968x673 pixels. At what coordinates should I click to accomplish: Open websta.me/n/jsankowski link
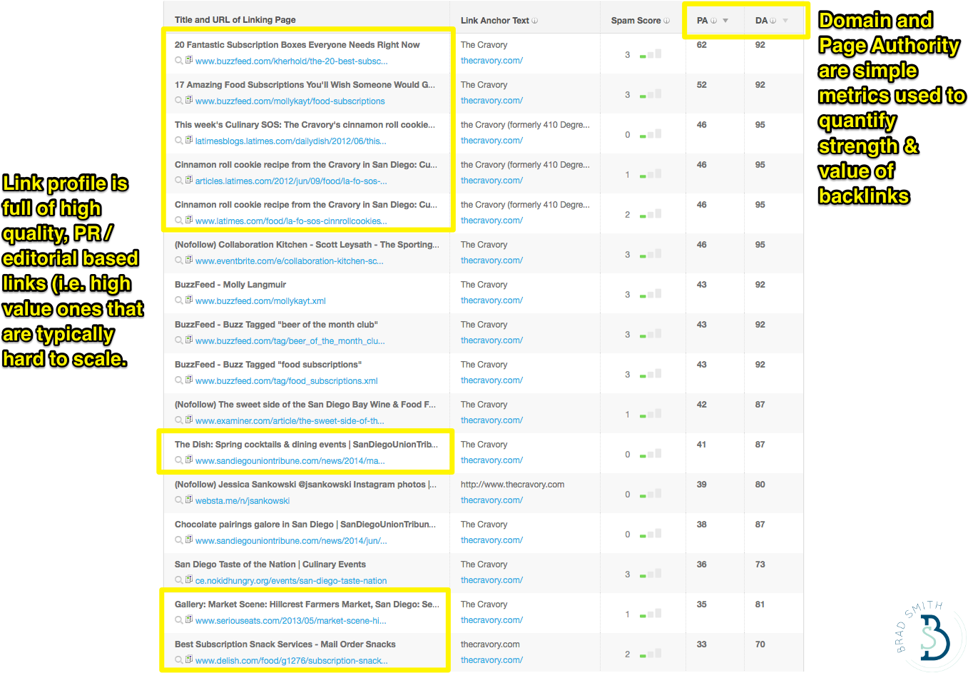(x=243, y=501)
